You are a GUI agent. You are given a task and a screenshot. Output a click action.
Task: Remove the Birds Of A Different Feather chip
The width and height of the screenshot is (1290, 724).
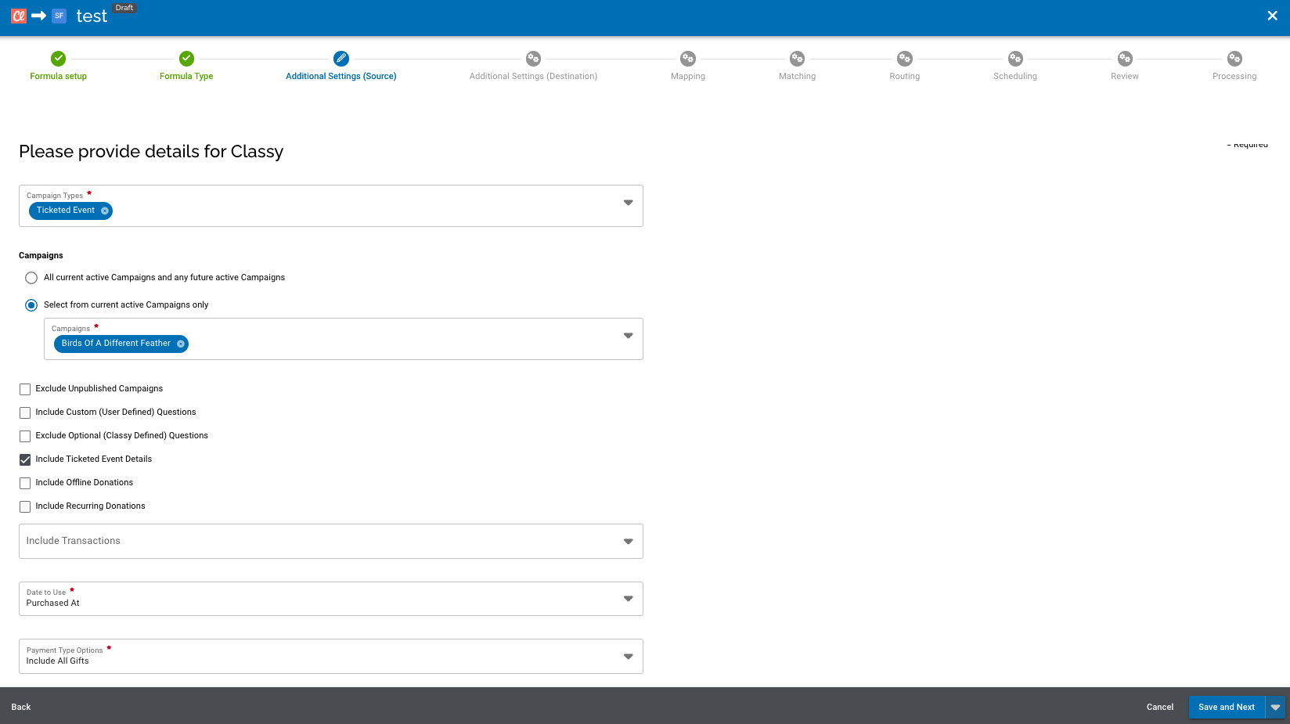coord(181,344)
